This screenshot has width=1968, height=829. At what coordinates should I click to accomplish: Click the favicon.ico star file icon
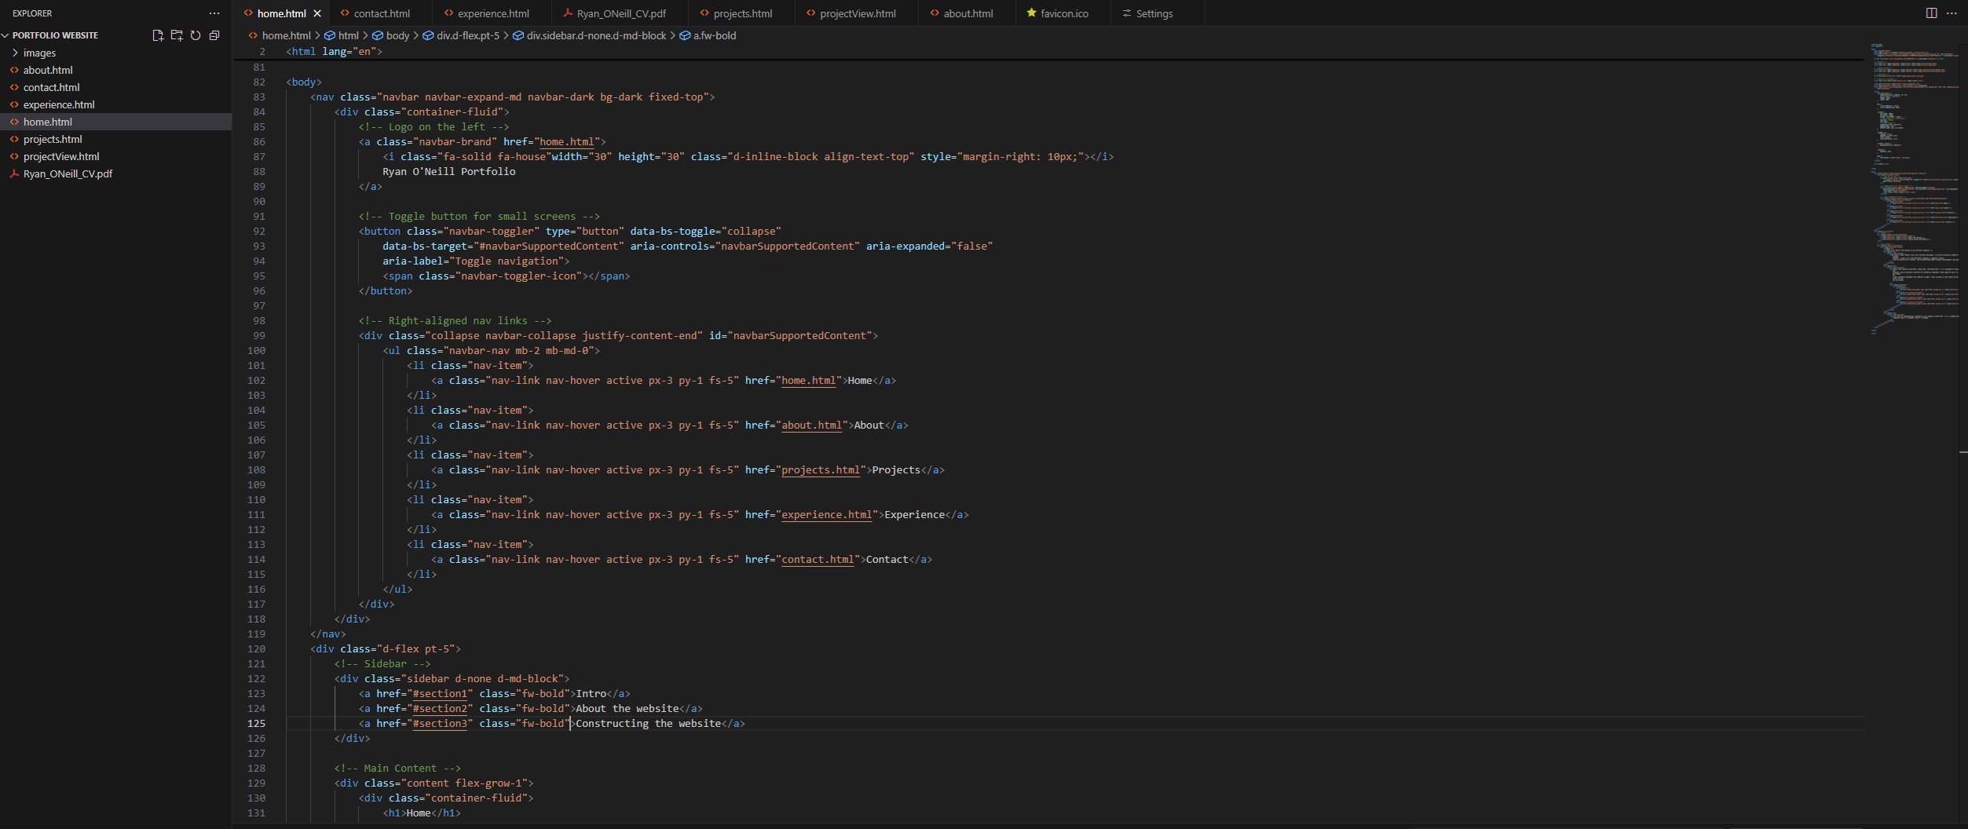tap(1031, 13)
